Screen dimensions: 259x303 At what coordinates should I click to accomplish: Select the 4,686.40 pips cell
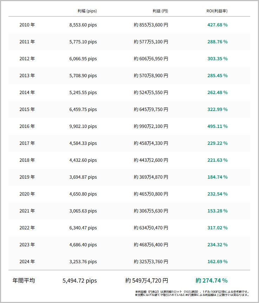[83, 245]
